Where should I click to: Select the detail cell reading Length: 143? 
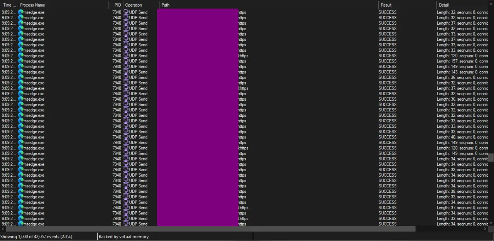(x=462, y=72)
